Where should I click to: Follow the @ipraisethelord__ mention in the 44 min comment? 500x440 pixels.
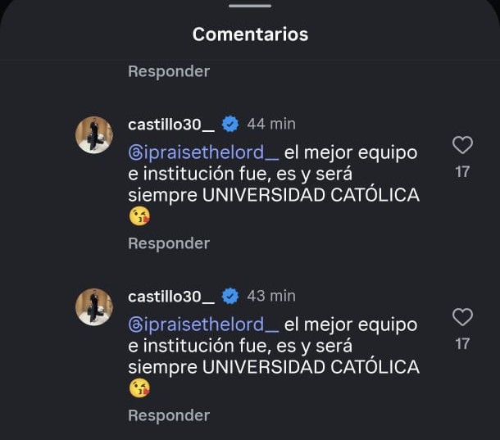click(203, 152)
